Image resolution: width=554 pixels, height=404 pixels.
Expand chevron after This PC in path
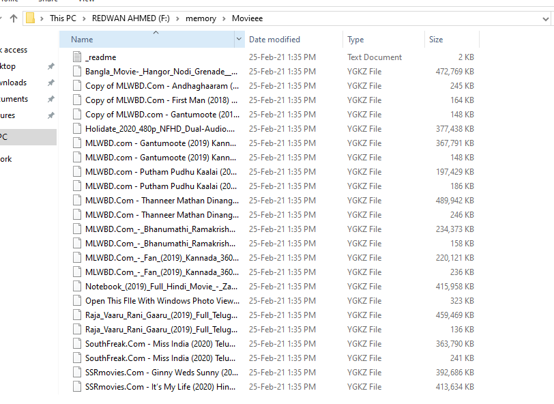84,18
